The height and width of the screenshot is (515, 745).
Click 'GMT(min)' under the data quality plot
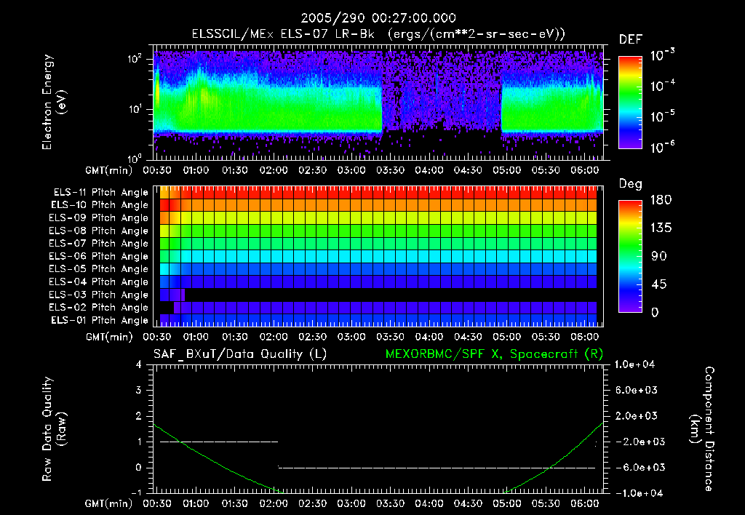click(x=108, y=503)
